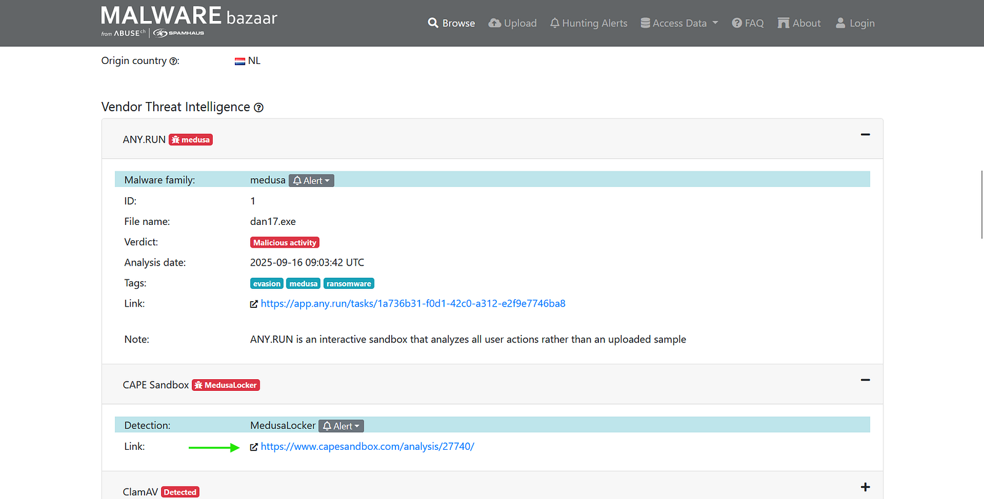Click the About building icon
This screenshot has height=499, width=984.
784,23
